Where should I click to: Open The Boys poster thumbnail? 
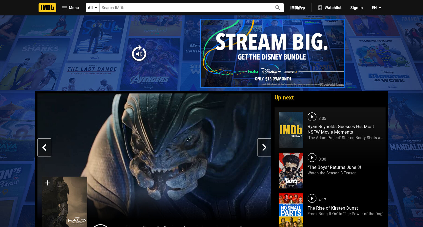(x=291, y=171)
